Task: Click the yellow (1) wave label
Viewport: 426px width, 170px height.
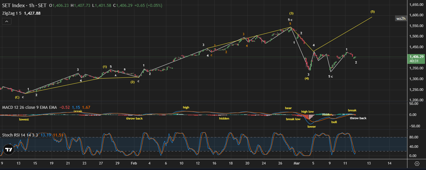Action: 105,67
